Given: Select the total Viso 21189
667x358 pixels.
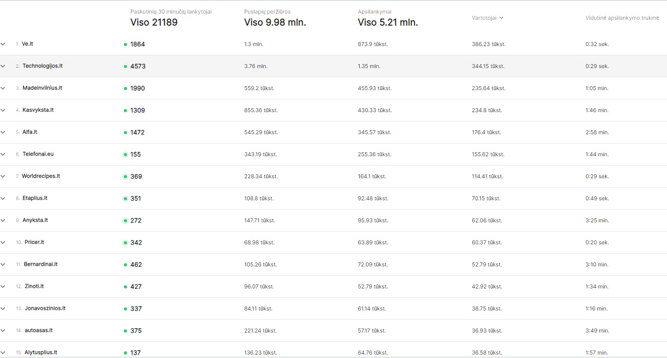Looking at the screenshot, I should click(154, 22).
